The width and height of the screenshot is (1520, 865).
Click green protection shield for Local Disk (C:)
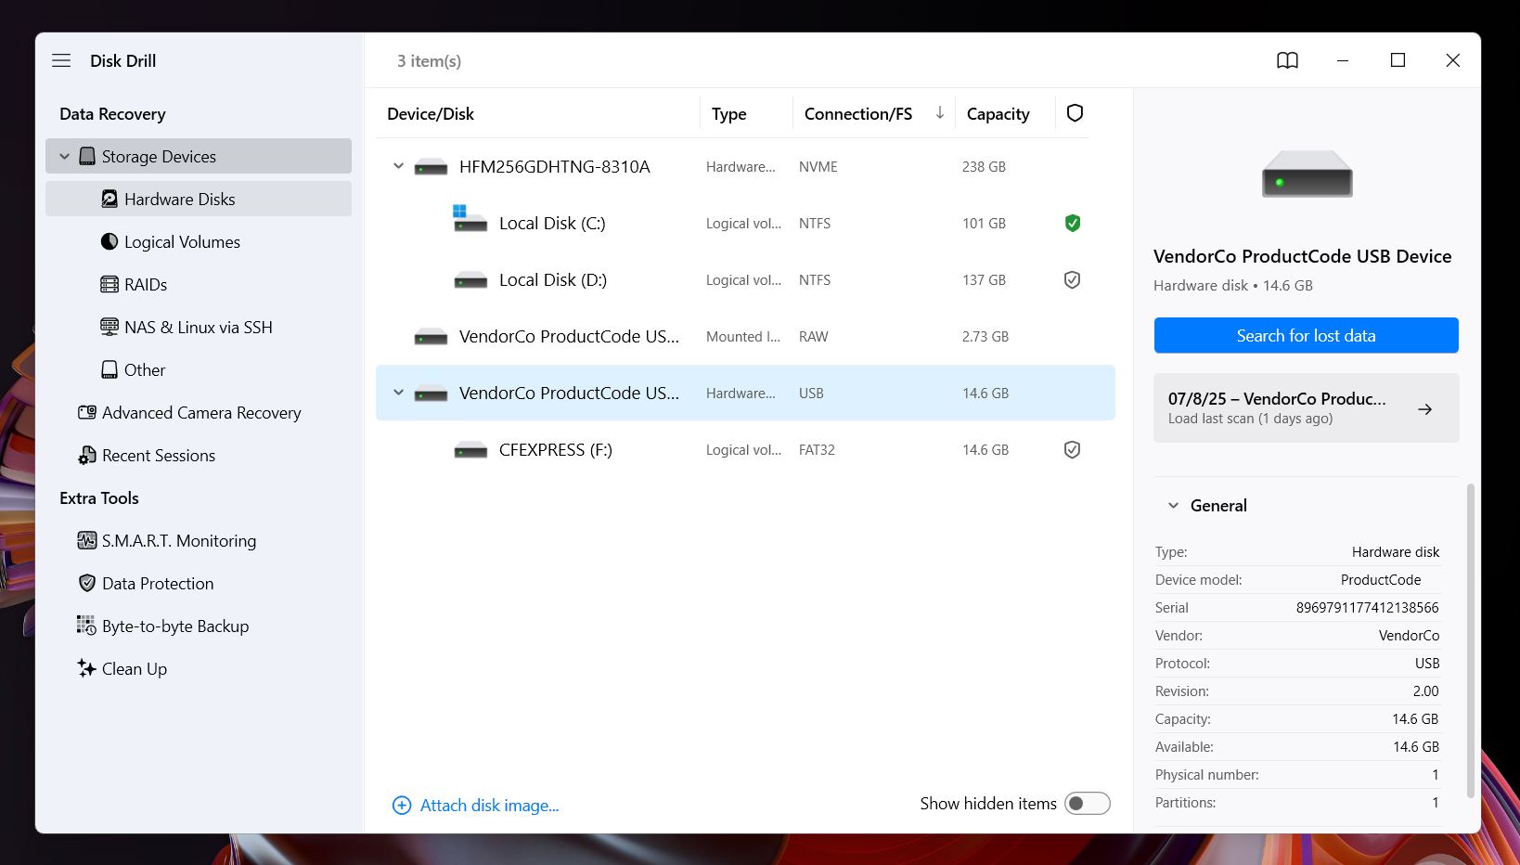click(1073, 223)
